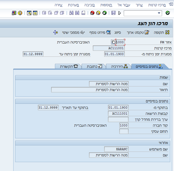The width and height of the screenshot is (174, 171).
Task: Open the עבור אל menu
Action: (x=124, y=5)
